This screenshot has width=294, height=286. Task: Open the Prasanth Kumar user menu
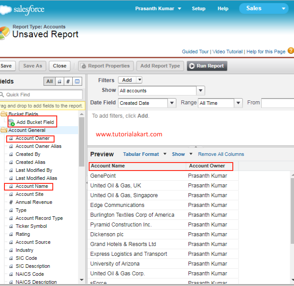pos(158,8)
